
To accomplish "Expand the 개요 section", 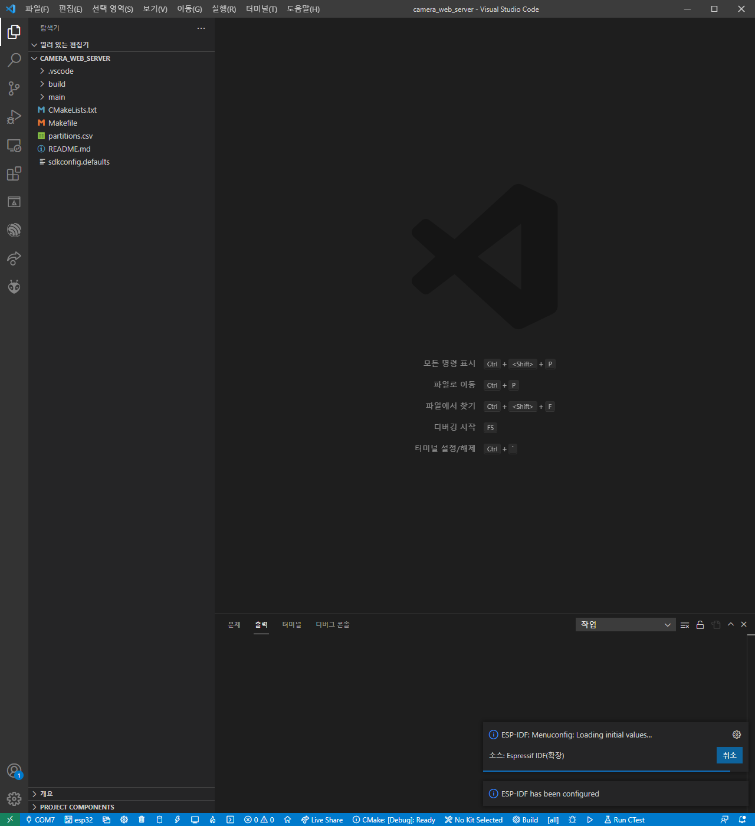I will pos(122,794).
